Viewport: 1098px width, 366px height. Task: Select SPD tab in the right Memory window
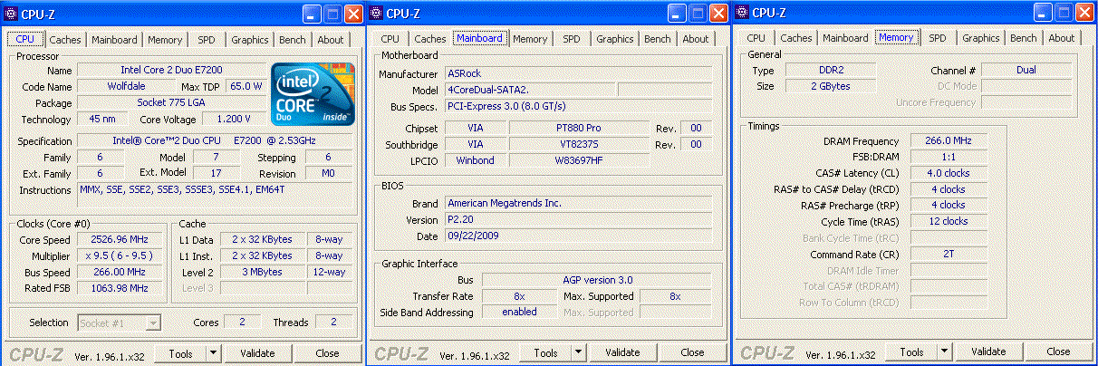(x=938, y=39)
